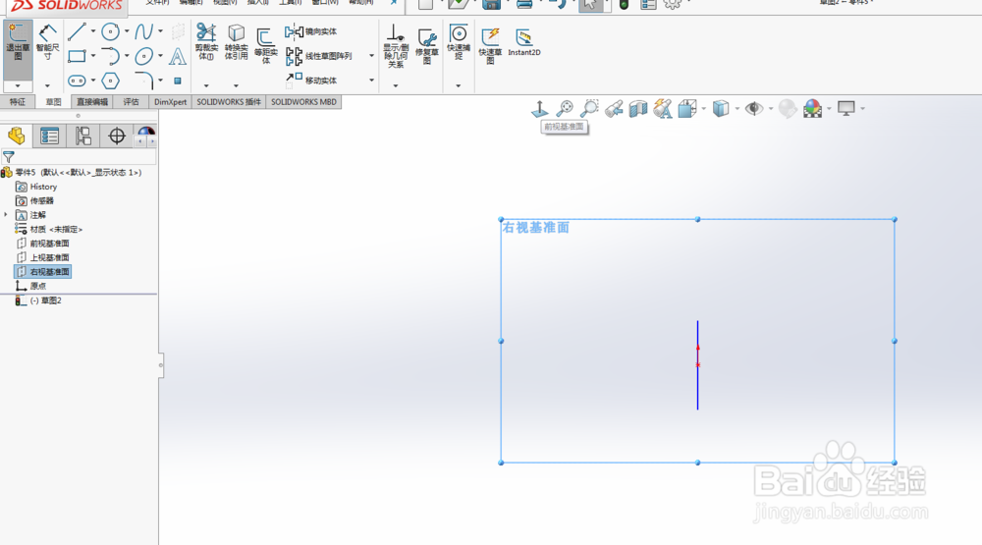Switch to 评估 (Evaluate) tab
The image size is (982, 545).
pyautogui.click(x=131, y=102)
